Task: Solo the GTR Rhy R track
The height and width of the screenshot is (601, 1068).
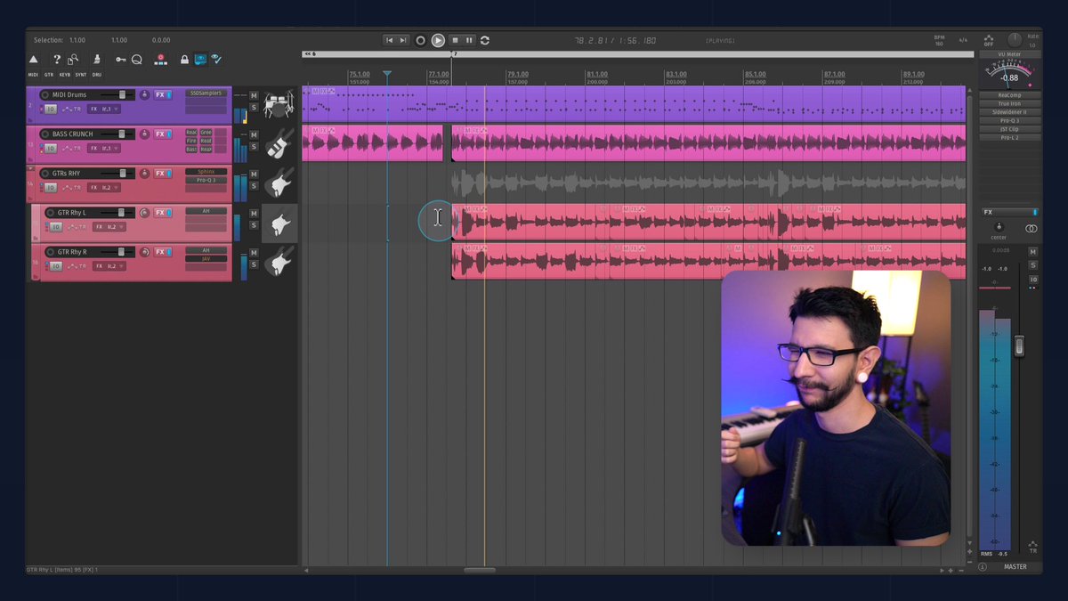Action: (x=254, y=264)
